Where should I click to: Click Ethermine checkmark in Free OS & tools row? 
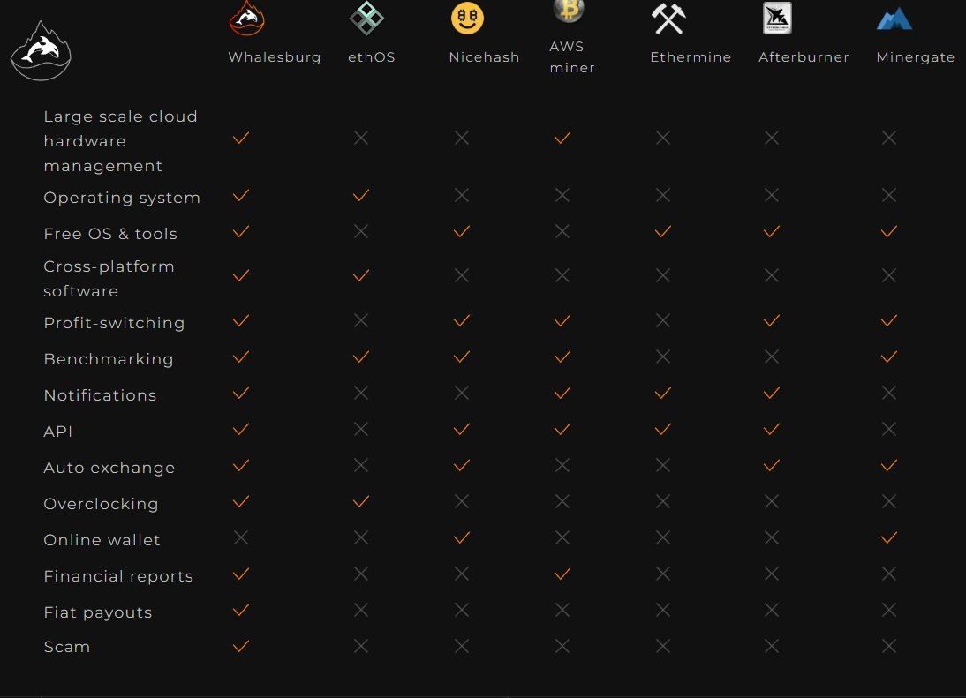(663, 232)
